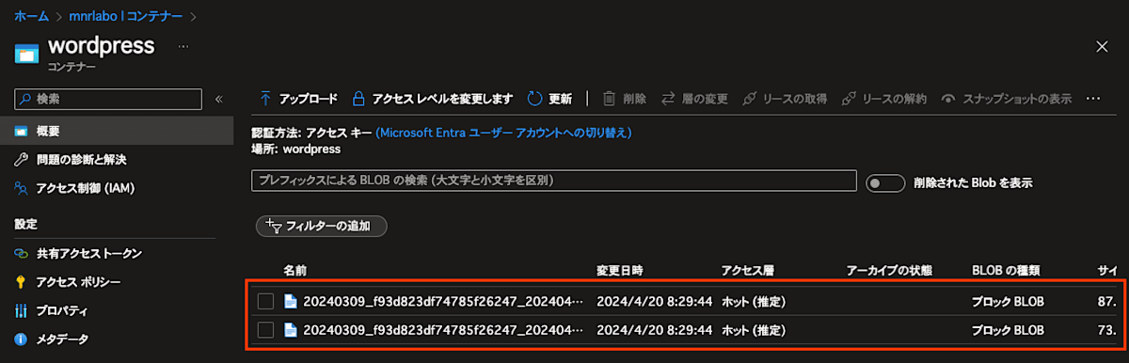Click the bars icon for プロパティ
Screen dimensions: 1129x363
pos(21,310)
